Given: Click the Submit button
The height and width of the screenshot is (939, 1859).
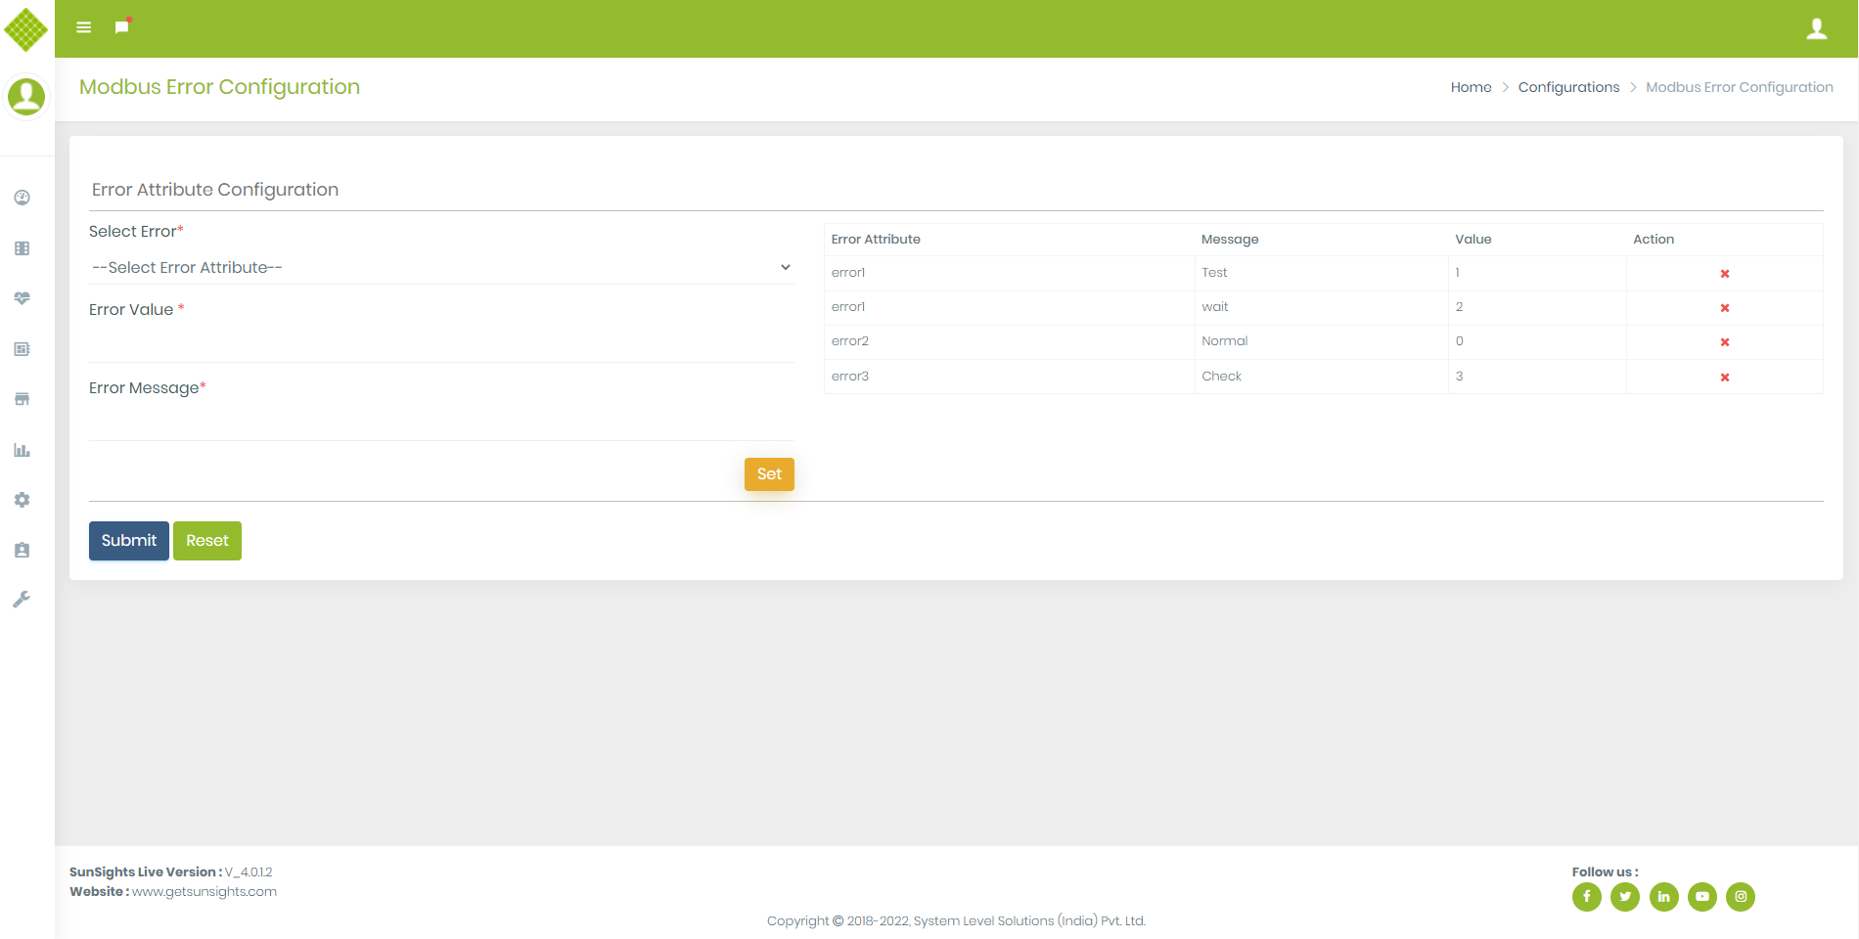Looking at the screenshot, I should pyautogui.click(x=128, y=541).
